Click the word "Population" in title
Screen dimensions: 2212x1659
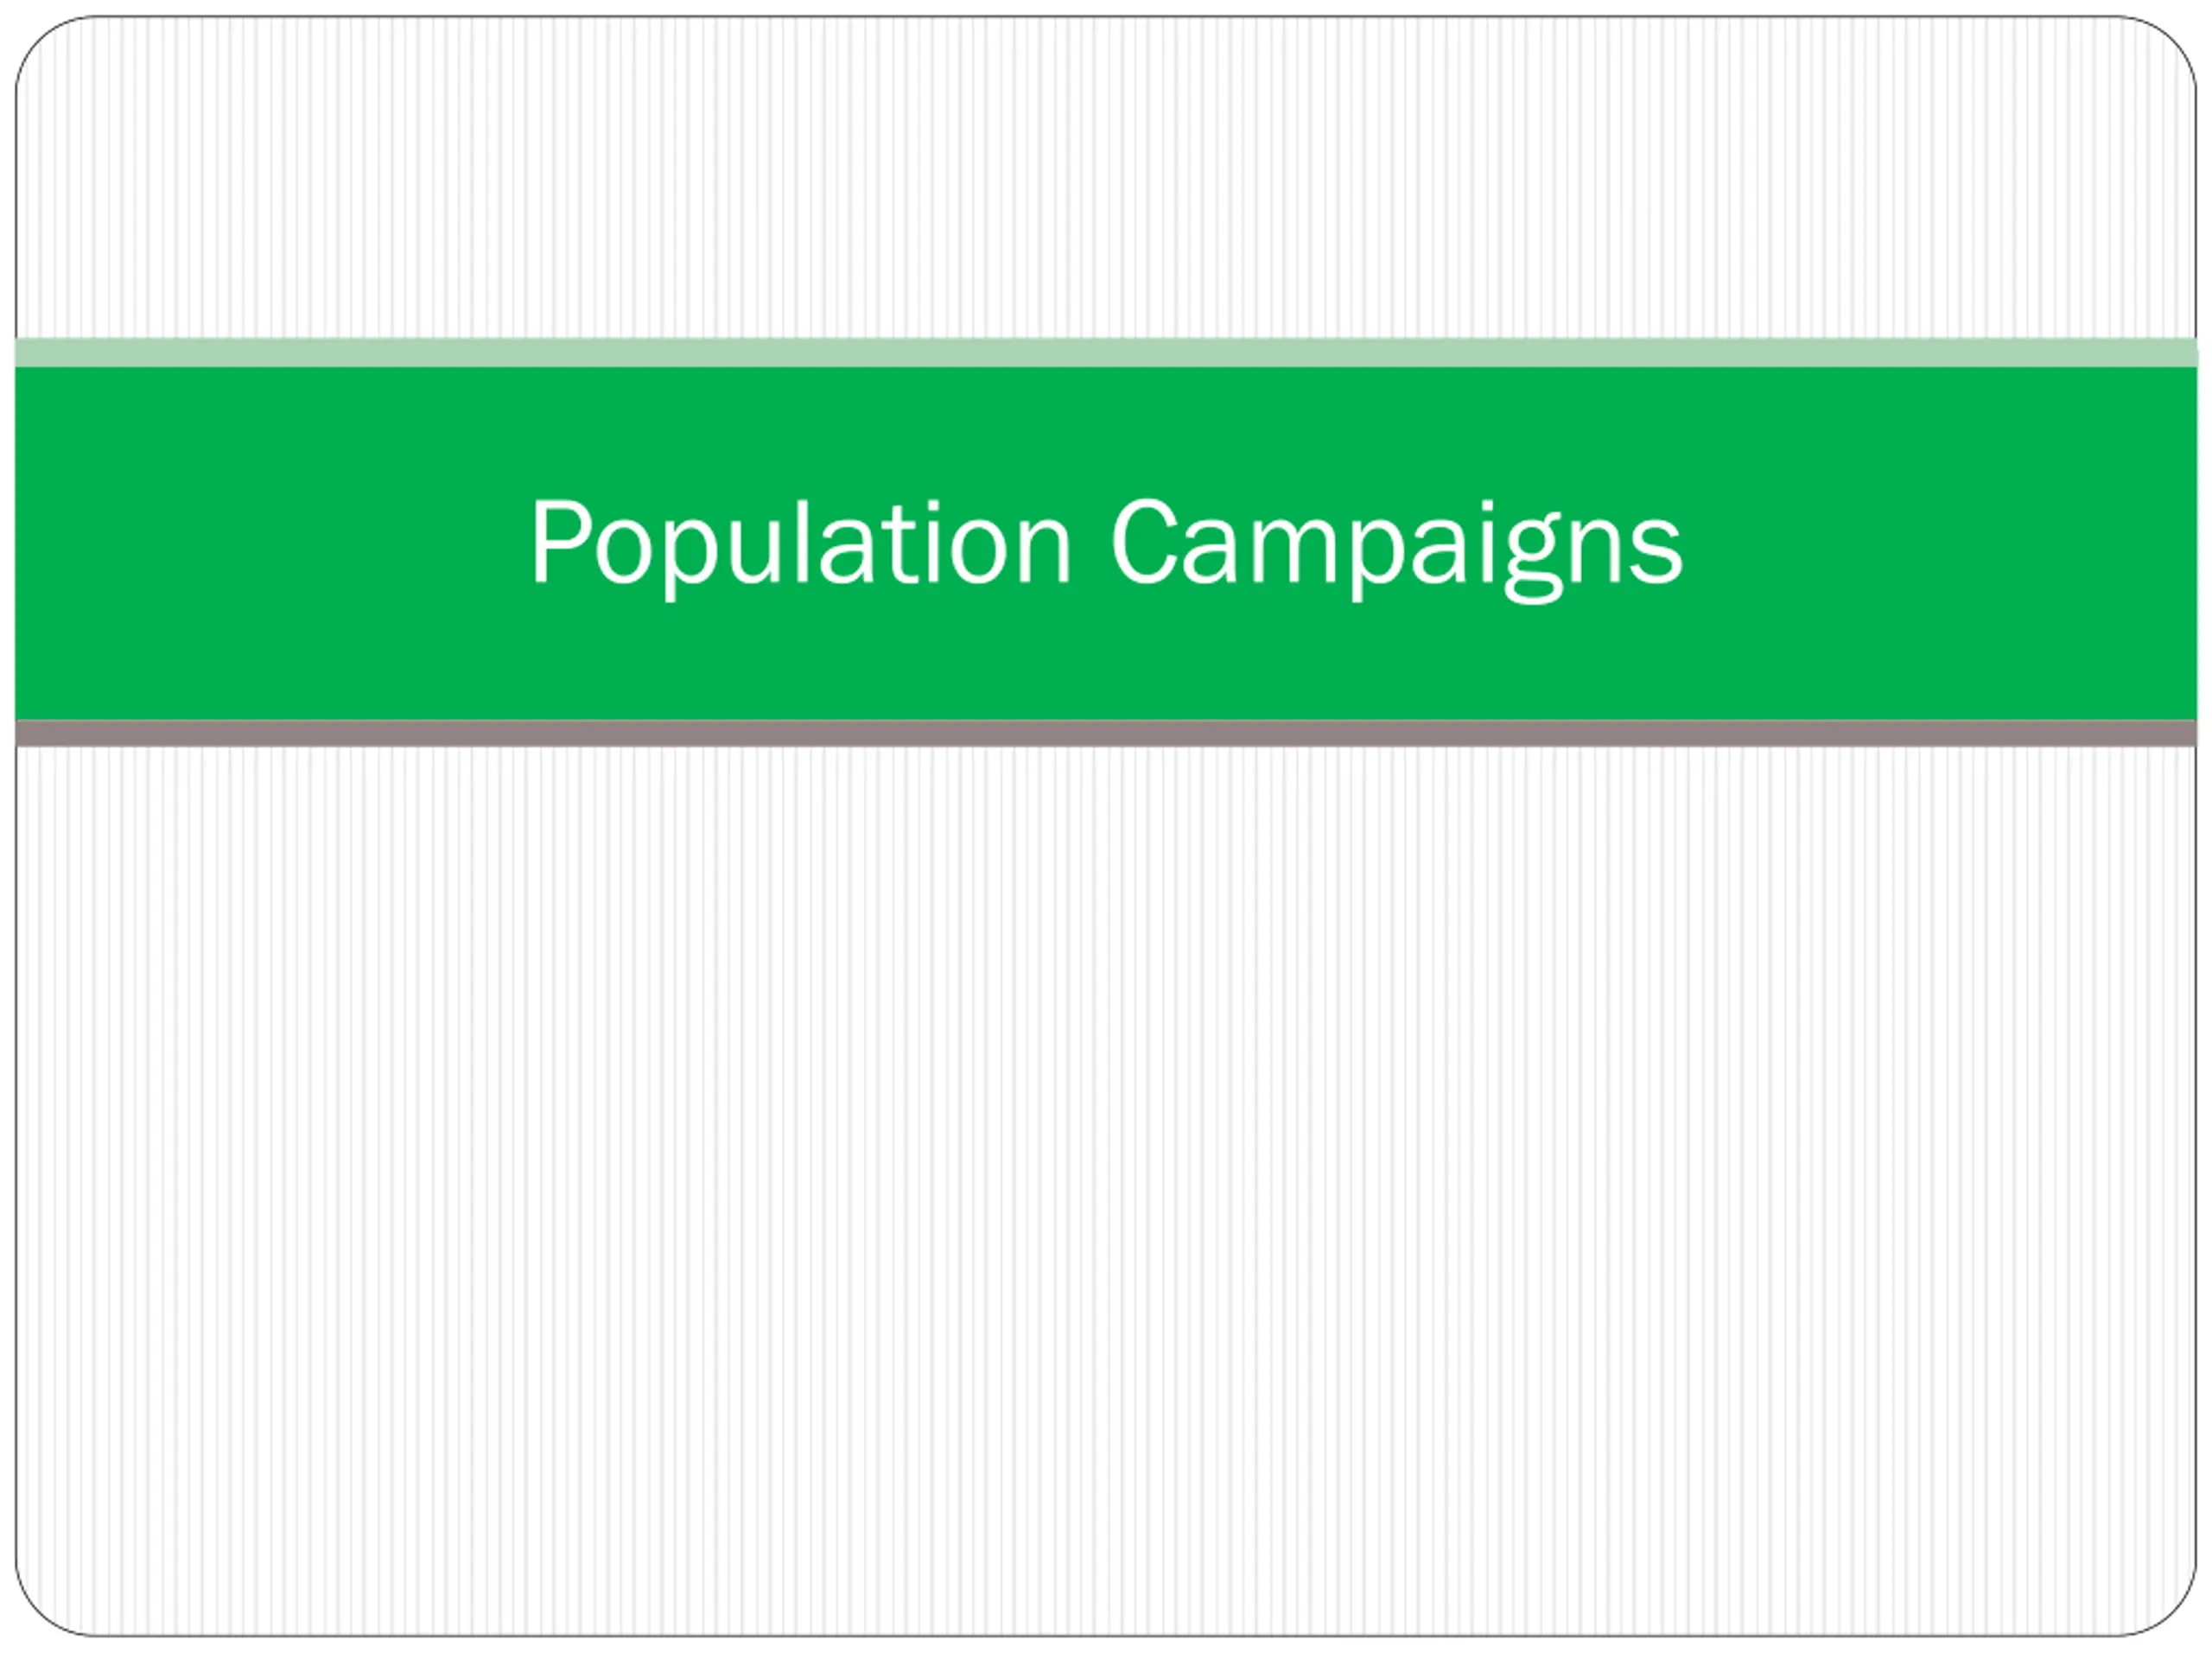coord(801,548)
